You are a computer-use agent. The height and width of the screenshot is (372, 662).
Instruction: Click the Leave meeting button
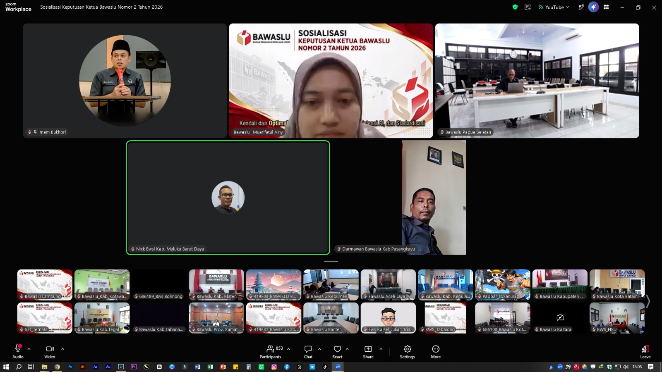coord(645,351)
